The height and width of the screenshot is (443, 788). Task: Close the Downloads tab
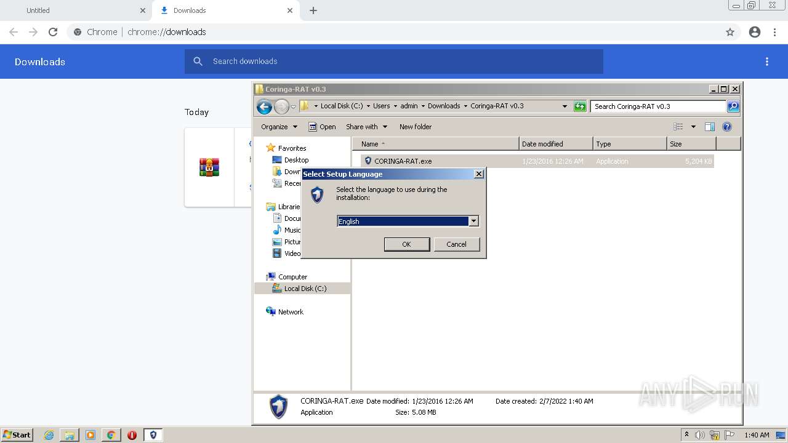290,10
